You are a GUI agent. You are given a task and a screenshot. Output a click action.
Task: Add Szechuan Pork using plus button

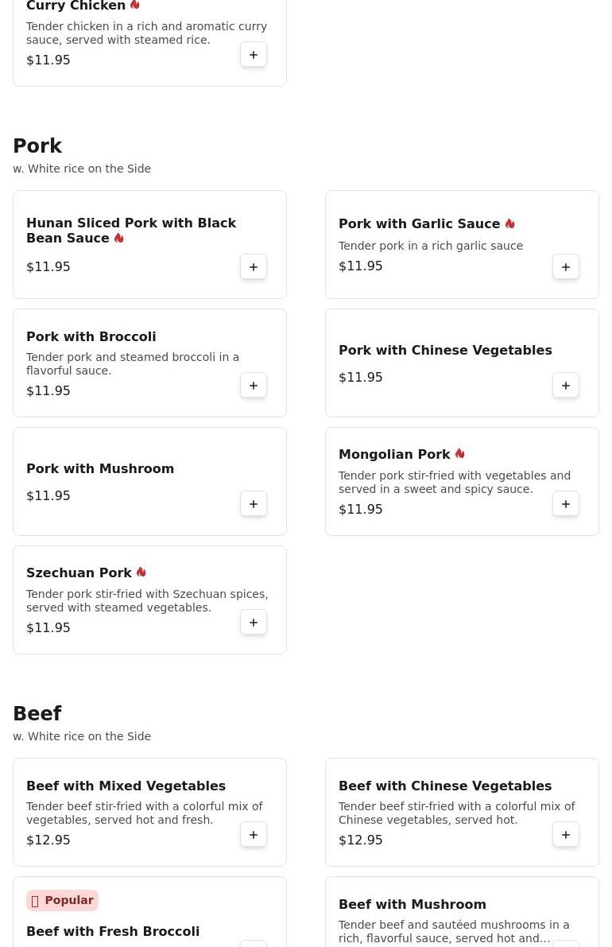(254, 623)
